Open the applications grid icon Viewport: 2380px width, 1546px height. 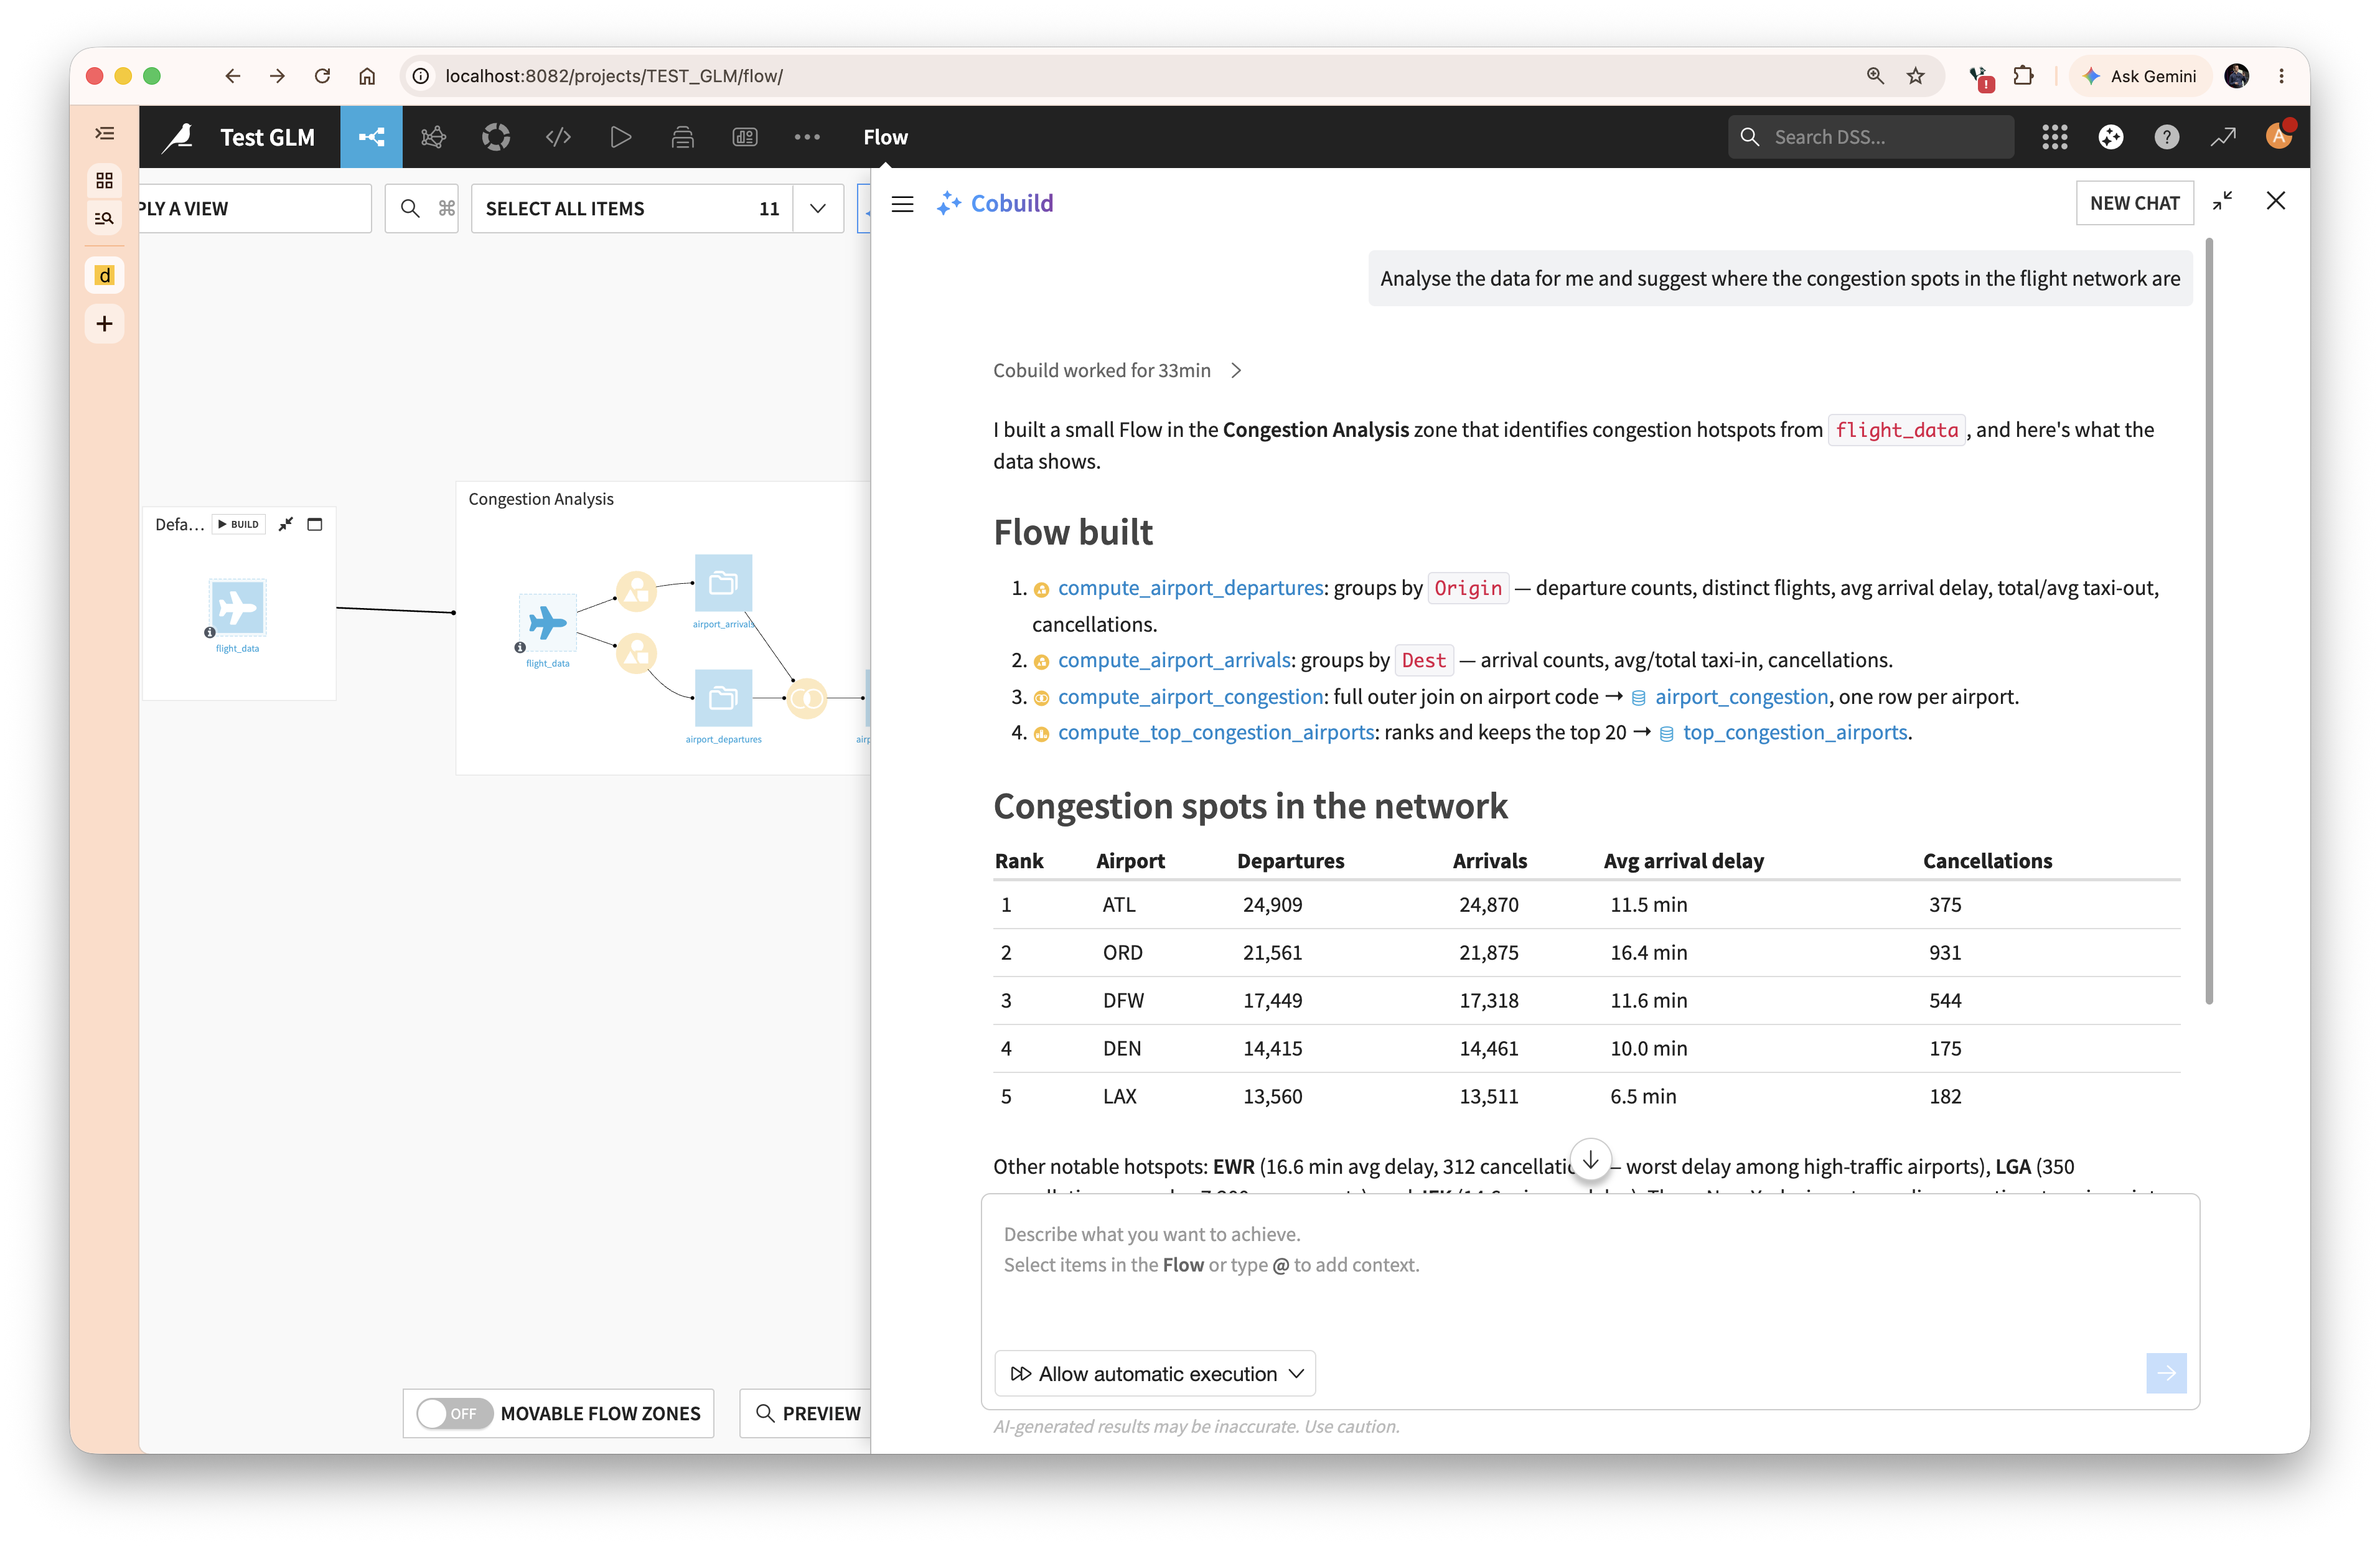click(x=2054, y=137)
